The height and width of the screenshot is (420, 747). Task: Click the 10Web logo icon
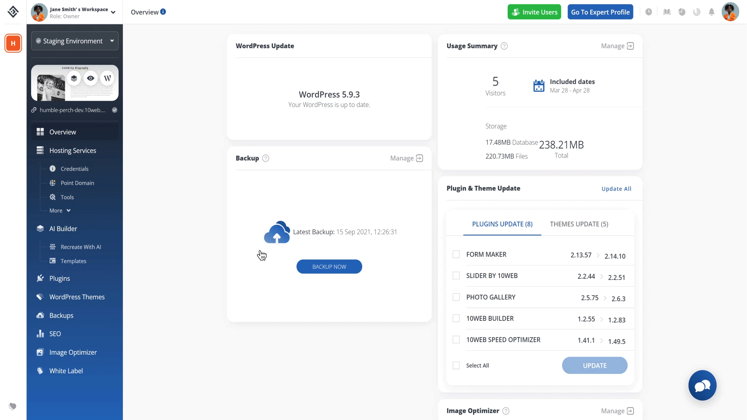pyautogui.click(x=13, y=12)
